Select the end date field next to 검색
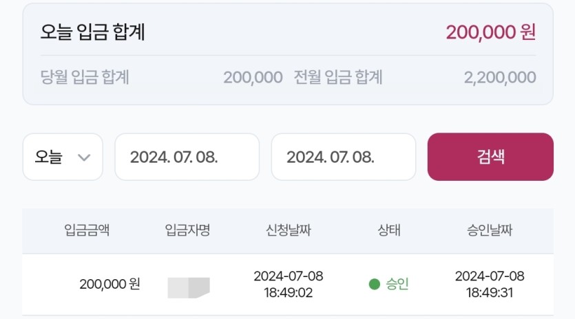Screen dimensions: 575x319 click(344, 157)
